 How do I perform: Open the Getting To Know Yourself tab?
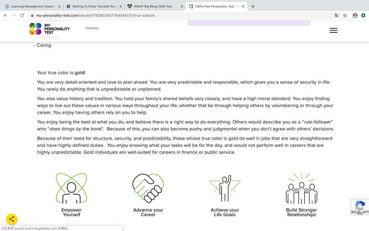pyautogui.click(x=92, y=6)
